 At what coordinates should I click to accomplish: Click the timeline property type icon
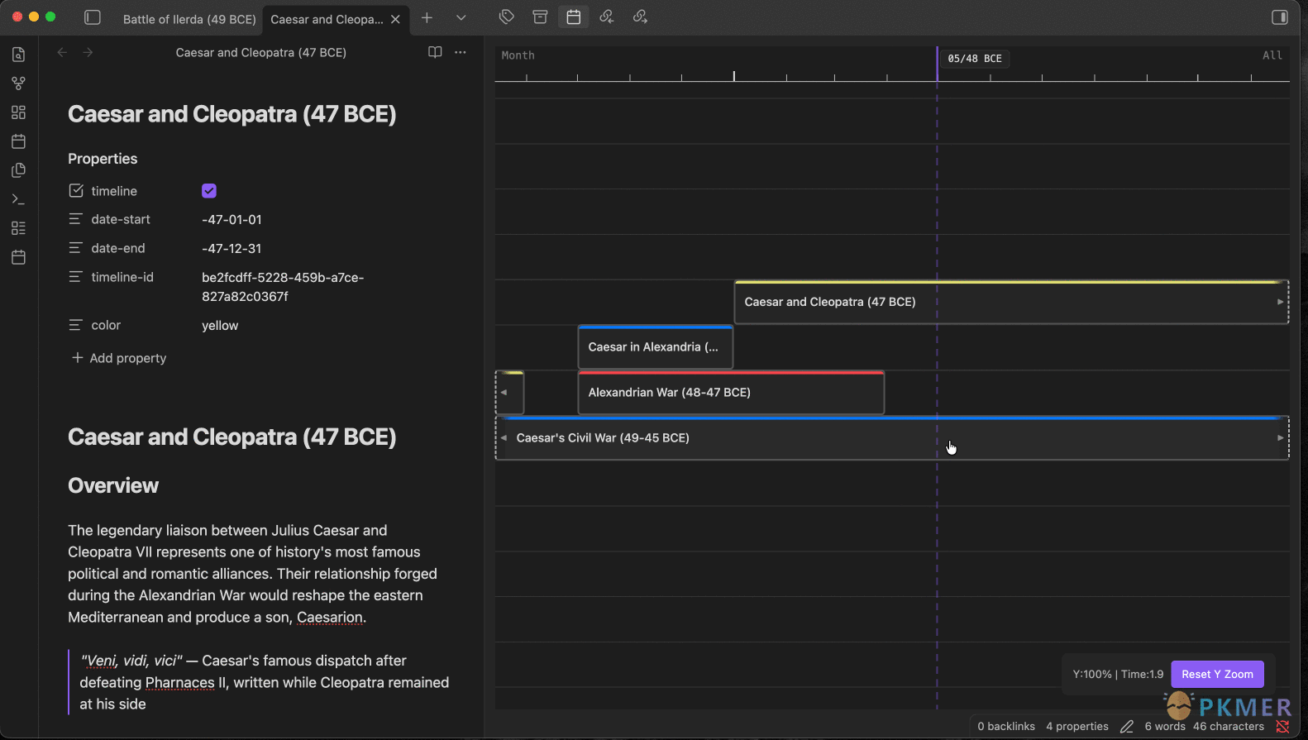coord(76,191)
